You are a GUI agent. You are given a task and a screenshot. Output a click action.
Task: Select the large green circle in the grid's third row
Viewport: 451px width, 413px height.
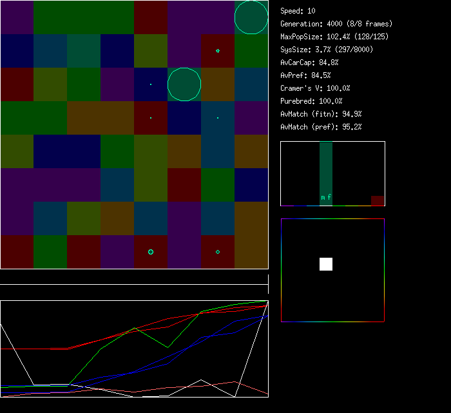[x=184, y=84]
